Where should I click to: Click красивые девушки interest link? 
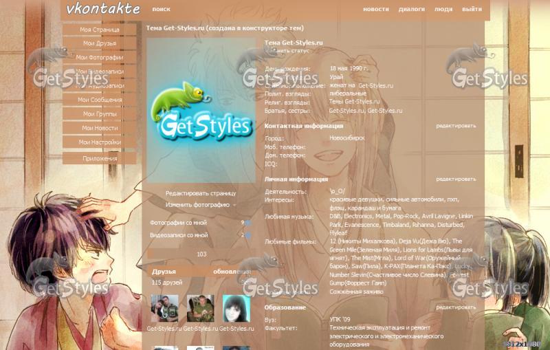(356, 199)
